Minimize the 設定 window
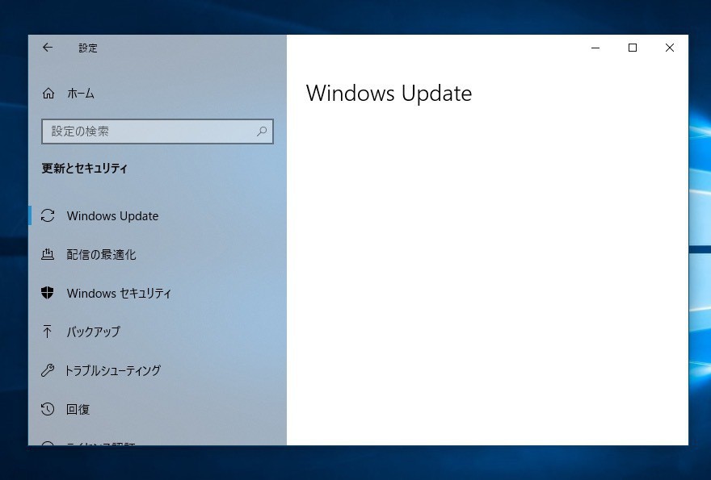The image size is (711, 480). tap(595, 48)
